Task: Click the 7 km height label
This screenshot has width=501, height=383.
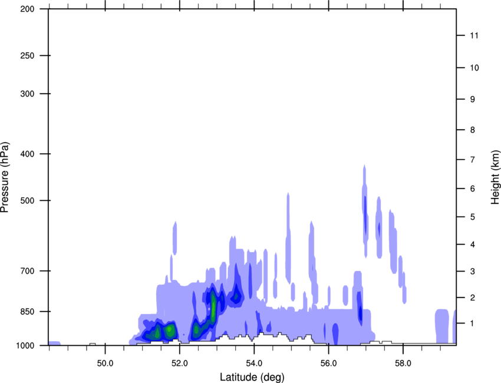Action: tap(473, 160)
